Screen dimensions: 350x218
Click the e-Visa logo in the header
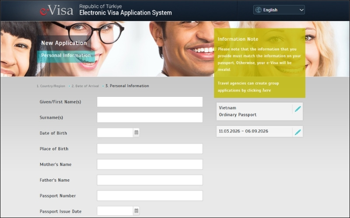56,10
